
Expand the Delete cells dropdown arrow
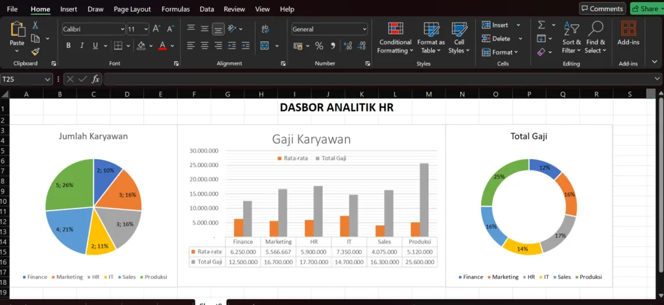pyautogui.click(x=520, y=38)
